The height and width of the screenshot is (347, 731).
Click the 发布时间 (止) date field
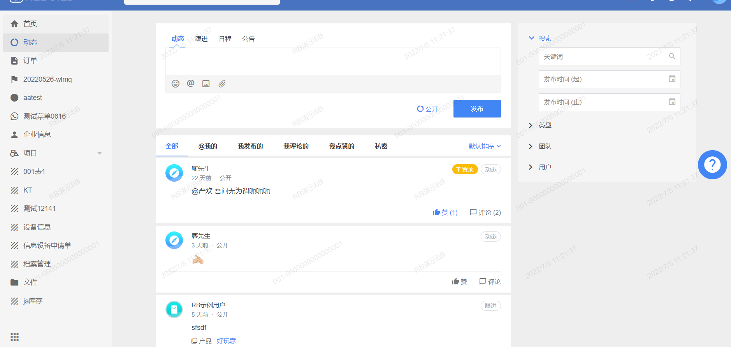click(x=609, y=102)
